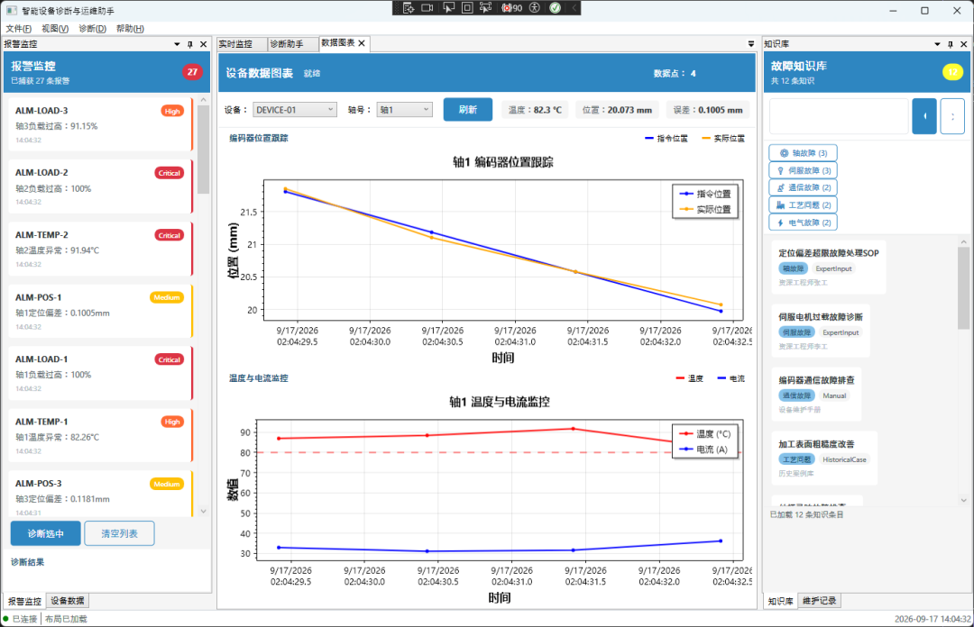Click the 清空列表 button
The height and width of the screenshot is (627, 974).
tap(119, 533)
